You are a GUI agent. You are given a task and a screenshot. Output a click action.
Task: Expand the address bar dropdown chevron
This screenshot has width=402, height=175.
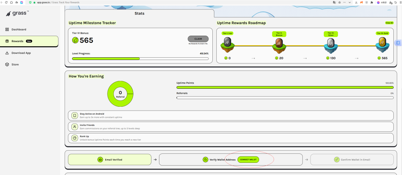point(350,2)
